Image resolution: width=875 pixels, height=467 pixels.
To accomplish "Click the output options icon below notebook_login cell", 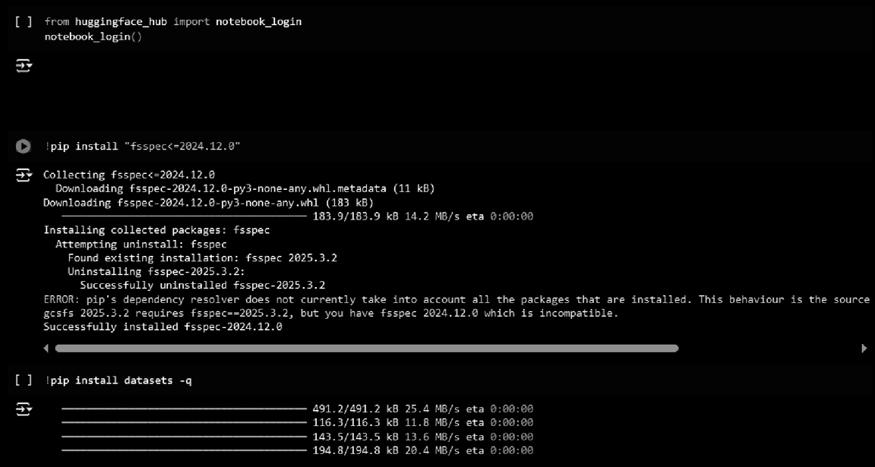I will click(24, 67).
